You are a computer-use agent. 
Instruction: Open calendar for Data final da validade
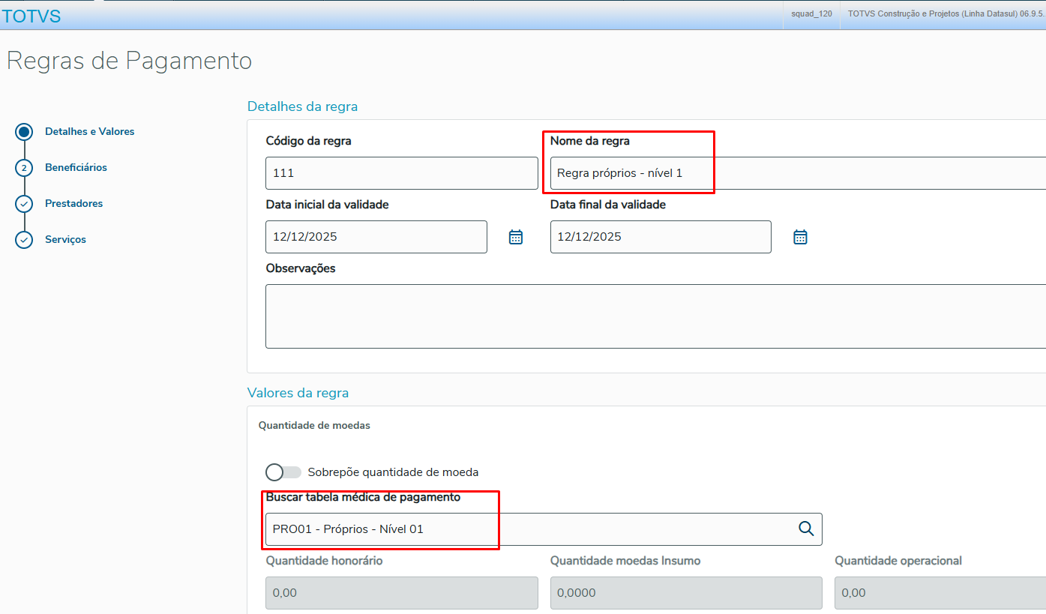point(800,237)
